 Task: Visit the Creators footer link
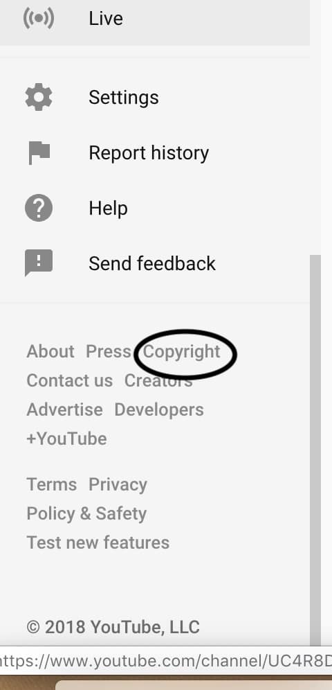(158, 380)
